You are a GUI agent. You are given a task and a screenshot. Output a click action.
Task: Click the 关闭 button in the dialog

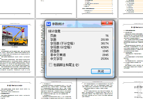click(x=101, y=71)
